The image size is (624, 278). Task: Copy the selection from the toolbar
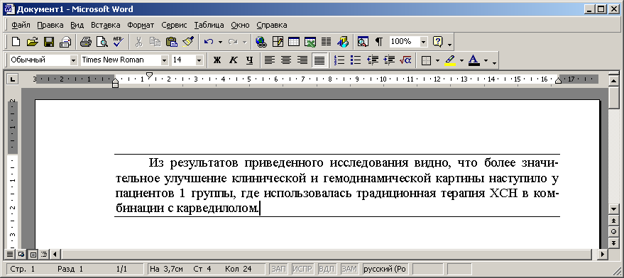click(155, 41)
